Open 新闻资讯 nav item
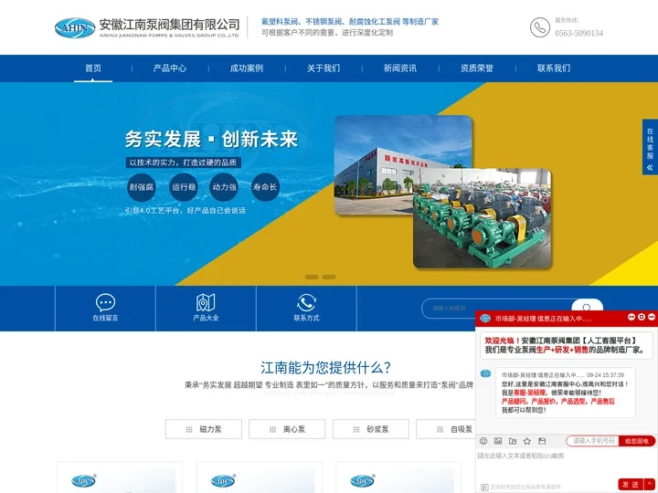The image size is (658, 493). 400,68
